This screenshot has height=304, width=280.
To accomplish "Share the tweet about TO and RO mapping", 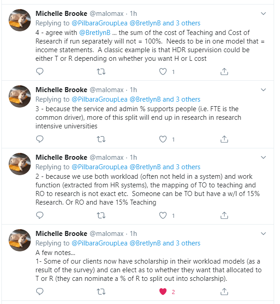I will [224, 216].
